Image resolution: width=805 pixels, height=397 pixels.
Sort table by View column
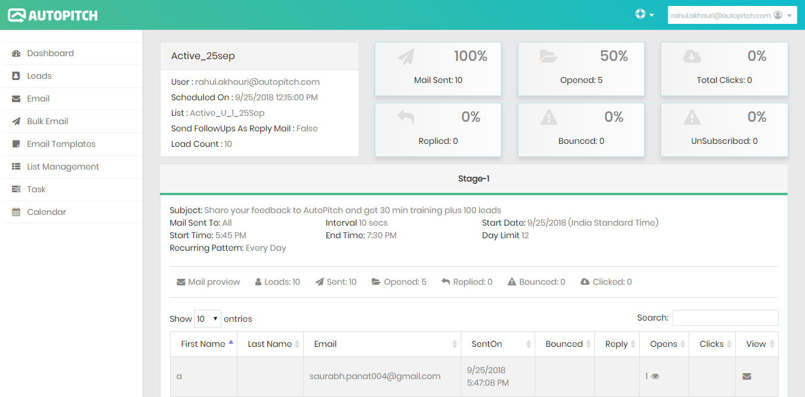757,344
